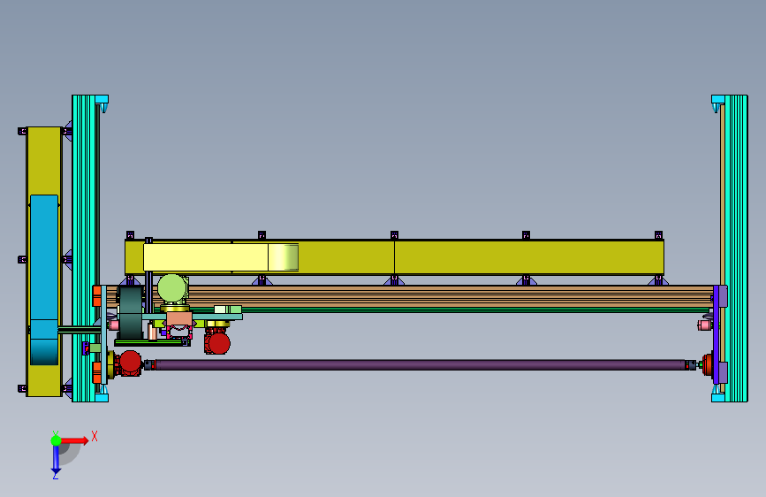Select the light green round motor housing

click(172, 288)
